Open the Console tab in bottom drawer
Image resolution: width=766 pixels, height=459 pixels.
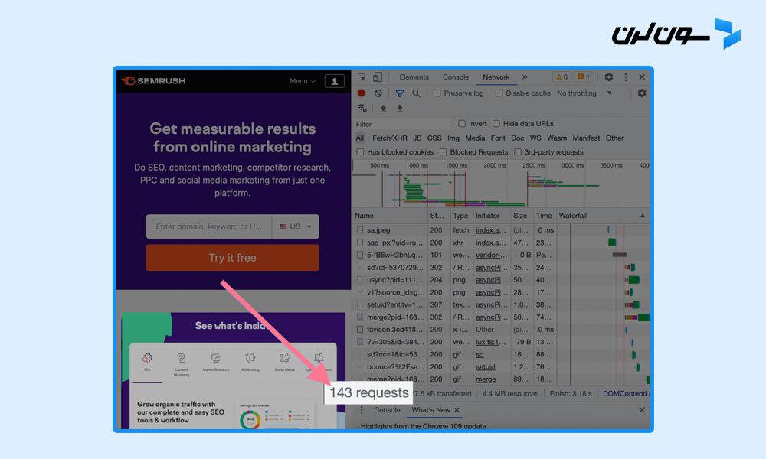[387, 410]
